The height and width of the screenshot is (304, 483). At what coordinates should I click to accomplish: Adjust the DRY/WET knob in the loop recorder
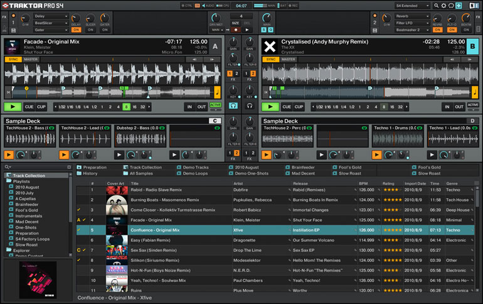coord(216,18)
